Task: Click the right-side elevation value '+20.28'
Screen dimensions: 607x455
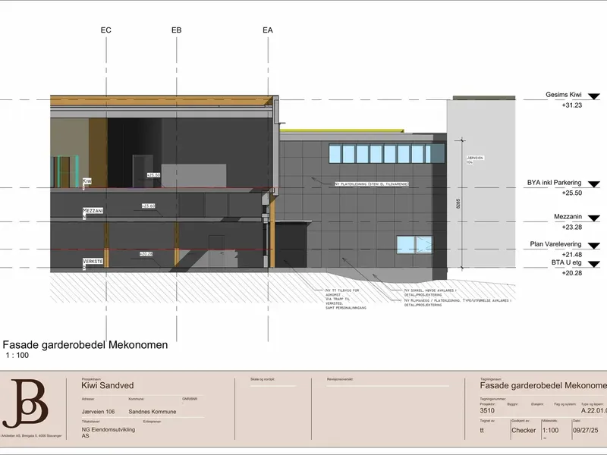Action: pos(572,273)
